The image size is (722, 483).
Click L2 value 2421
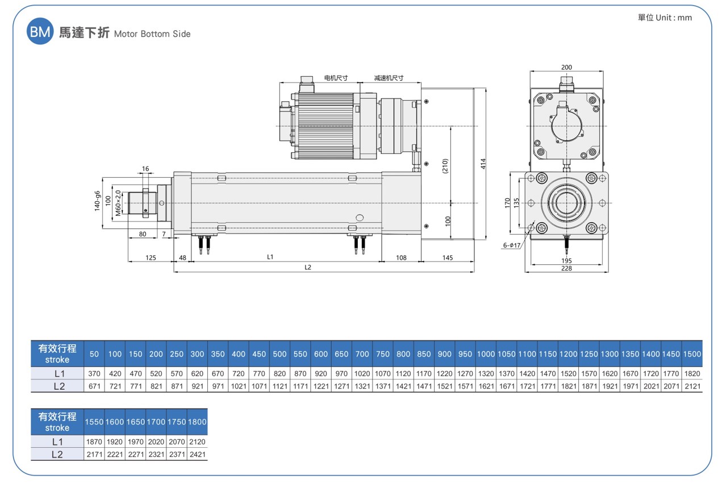point(197,455)
